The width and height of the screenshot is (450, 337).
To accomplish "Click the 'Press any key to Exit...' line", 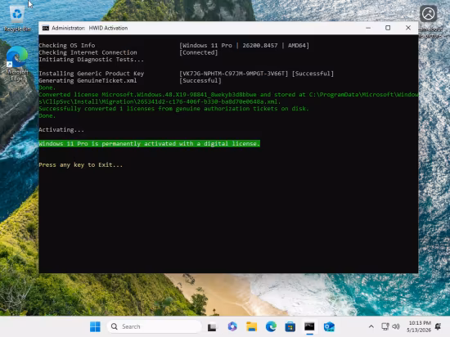I will [x=81, y=165].
